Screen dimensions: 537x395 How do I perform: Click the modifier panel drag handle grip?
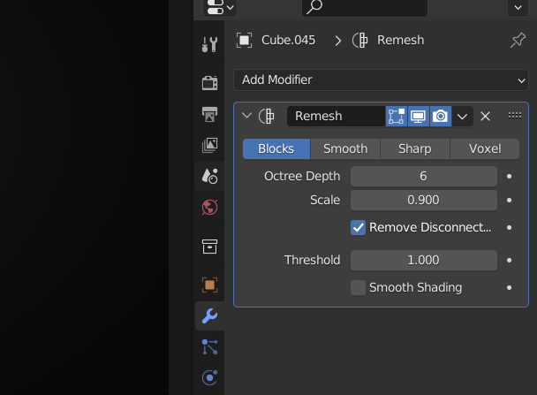coord(514,116)
